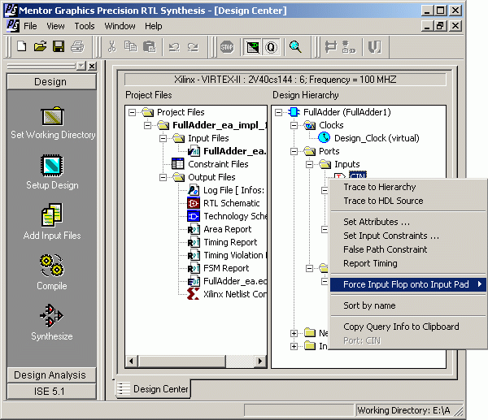Select Design_Clock (virtual) in hierarchy
The width and height of the screenshot is (488, 420).
coord(377,138)
